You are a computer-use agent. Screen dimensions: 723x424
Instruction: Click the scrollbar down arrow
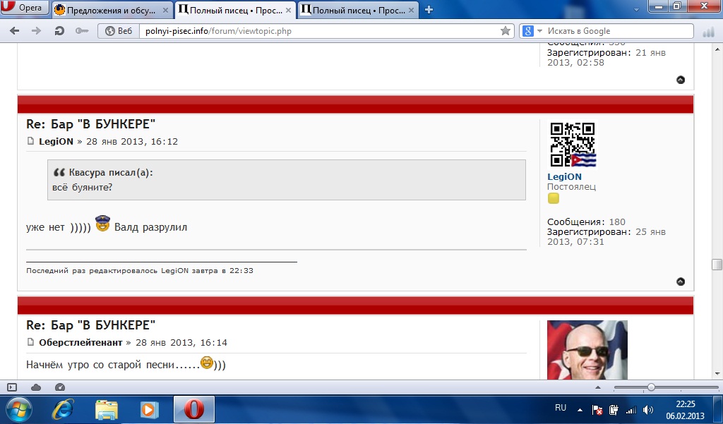tap(717, 374)
